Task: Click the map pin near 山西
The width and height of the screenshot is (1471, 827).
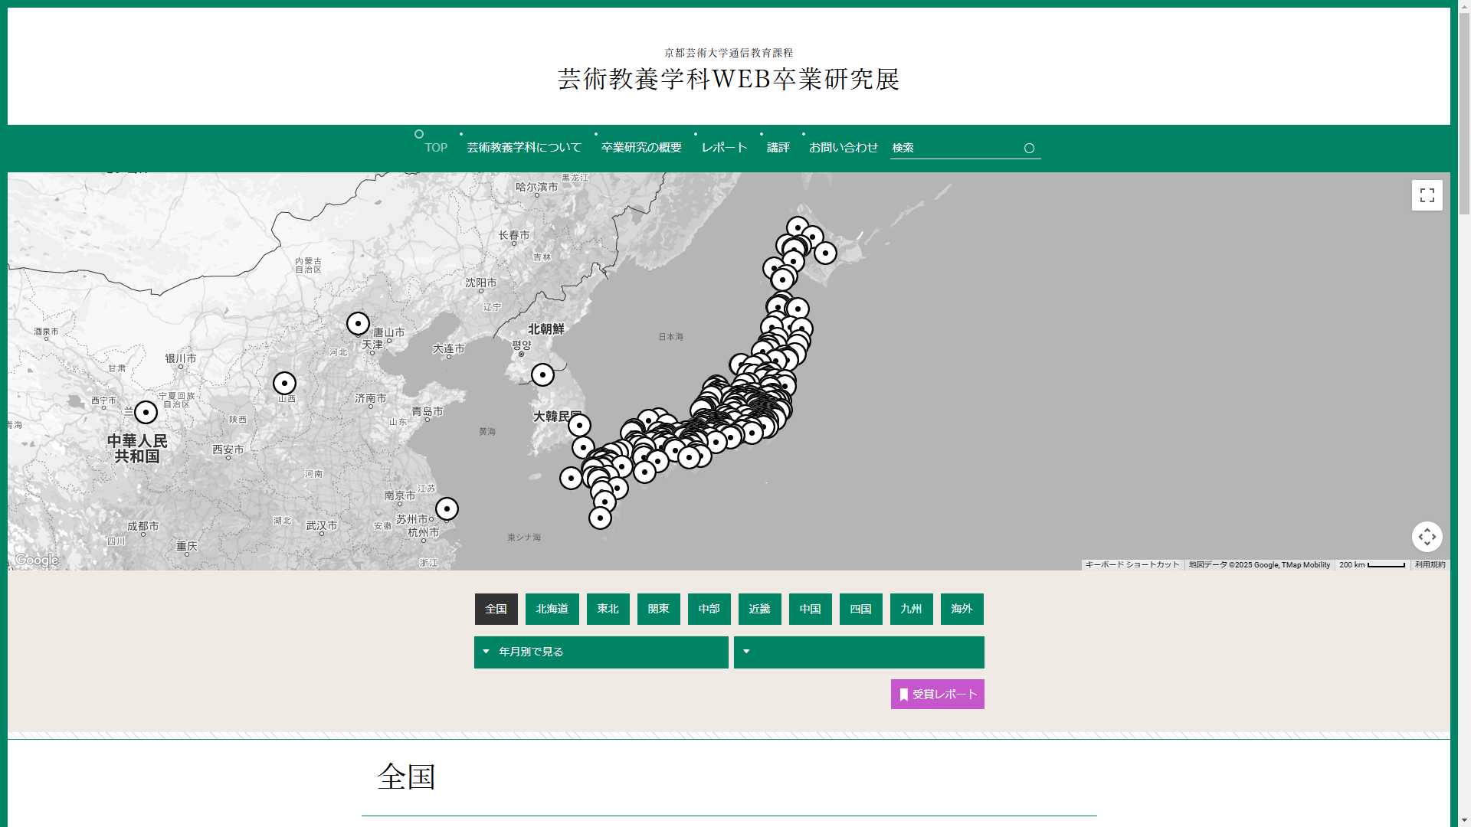Action: (x=284, y=384)
